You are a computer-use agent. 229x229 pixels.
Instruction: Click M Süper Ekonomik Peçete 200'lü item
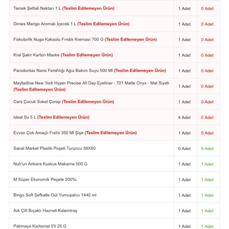45,180
